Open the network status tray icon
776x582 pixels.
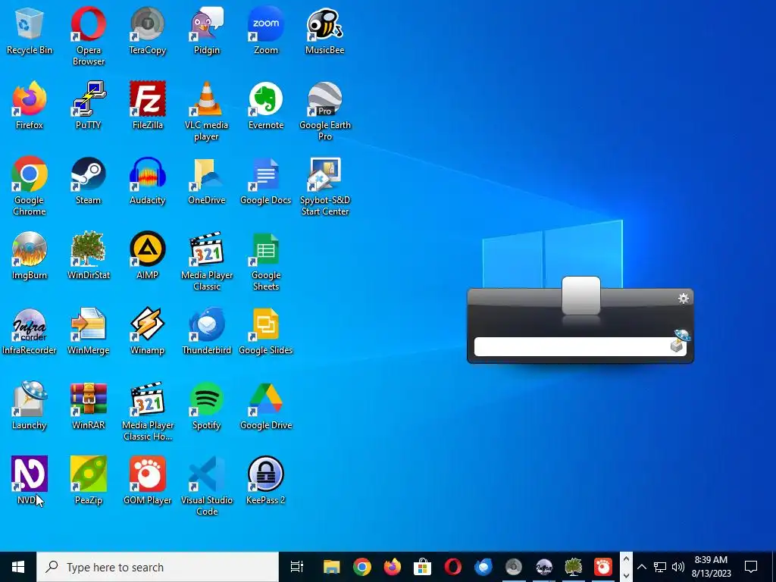(x=660, y=567)
